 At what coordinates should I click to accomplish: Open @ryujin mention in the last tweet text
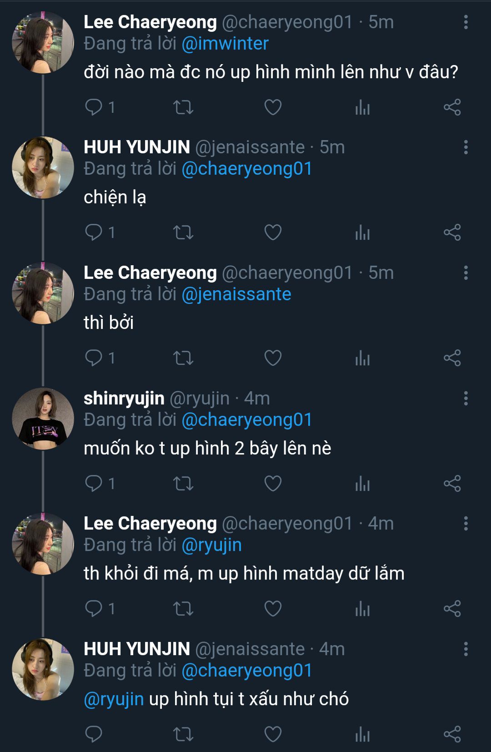pos(114,699)
